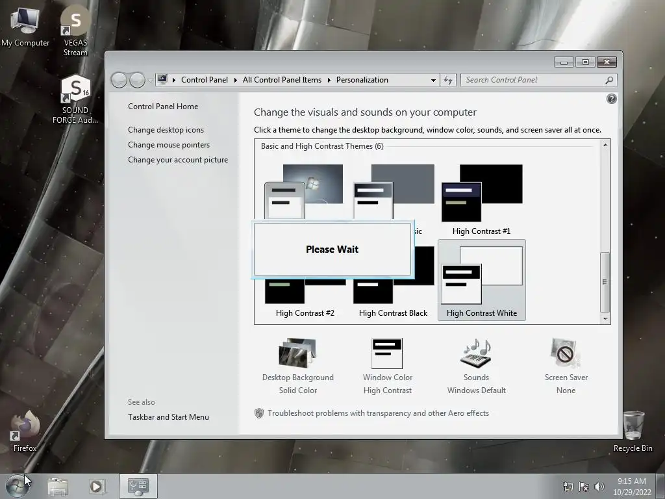Open Control Panel Home link
The width and height of the screenshot is (665, 499).
click(163, 107)
